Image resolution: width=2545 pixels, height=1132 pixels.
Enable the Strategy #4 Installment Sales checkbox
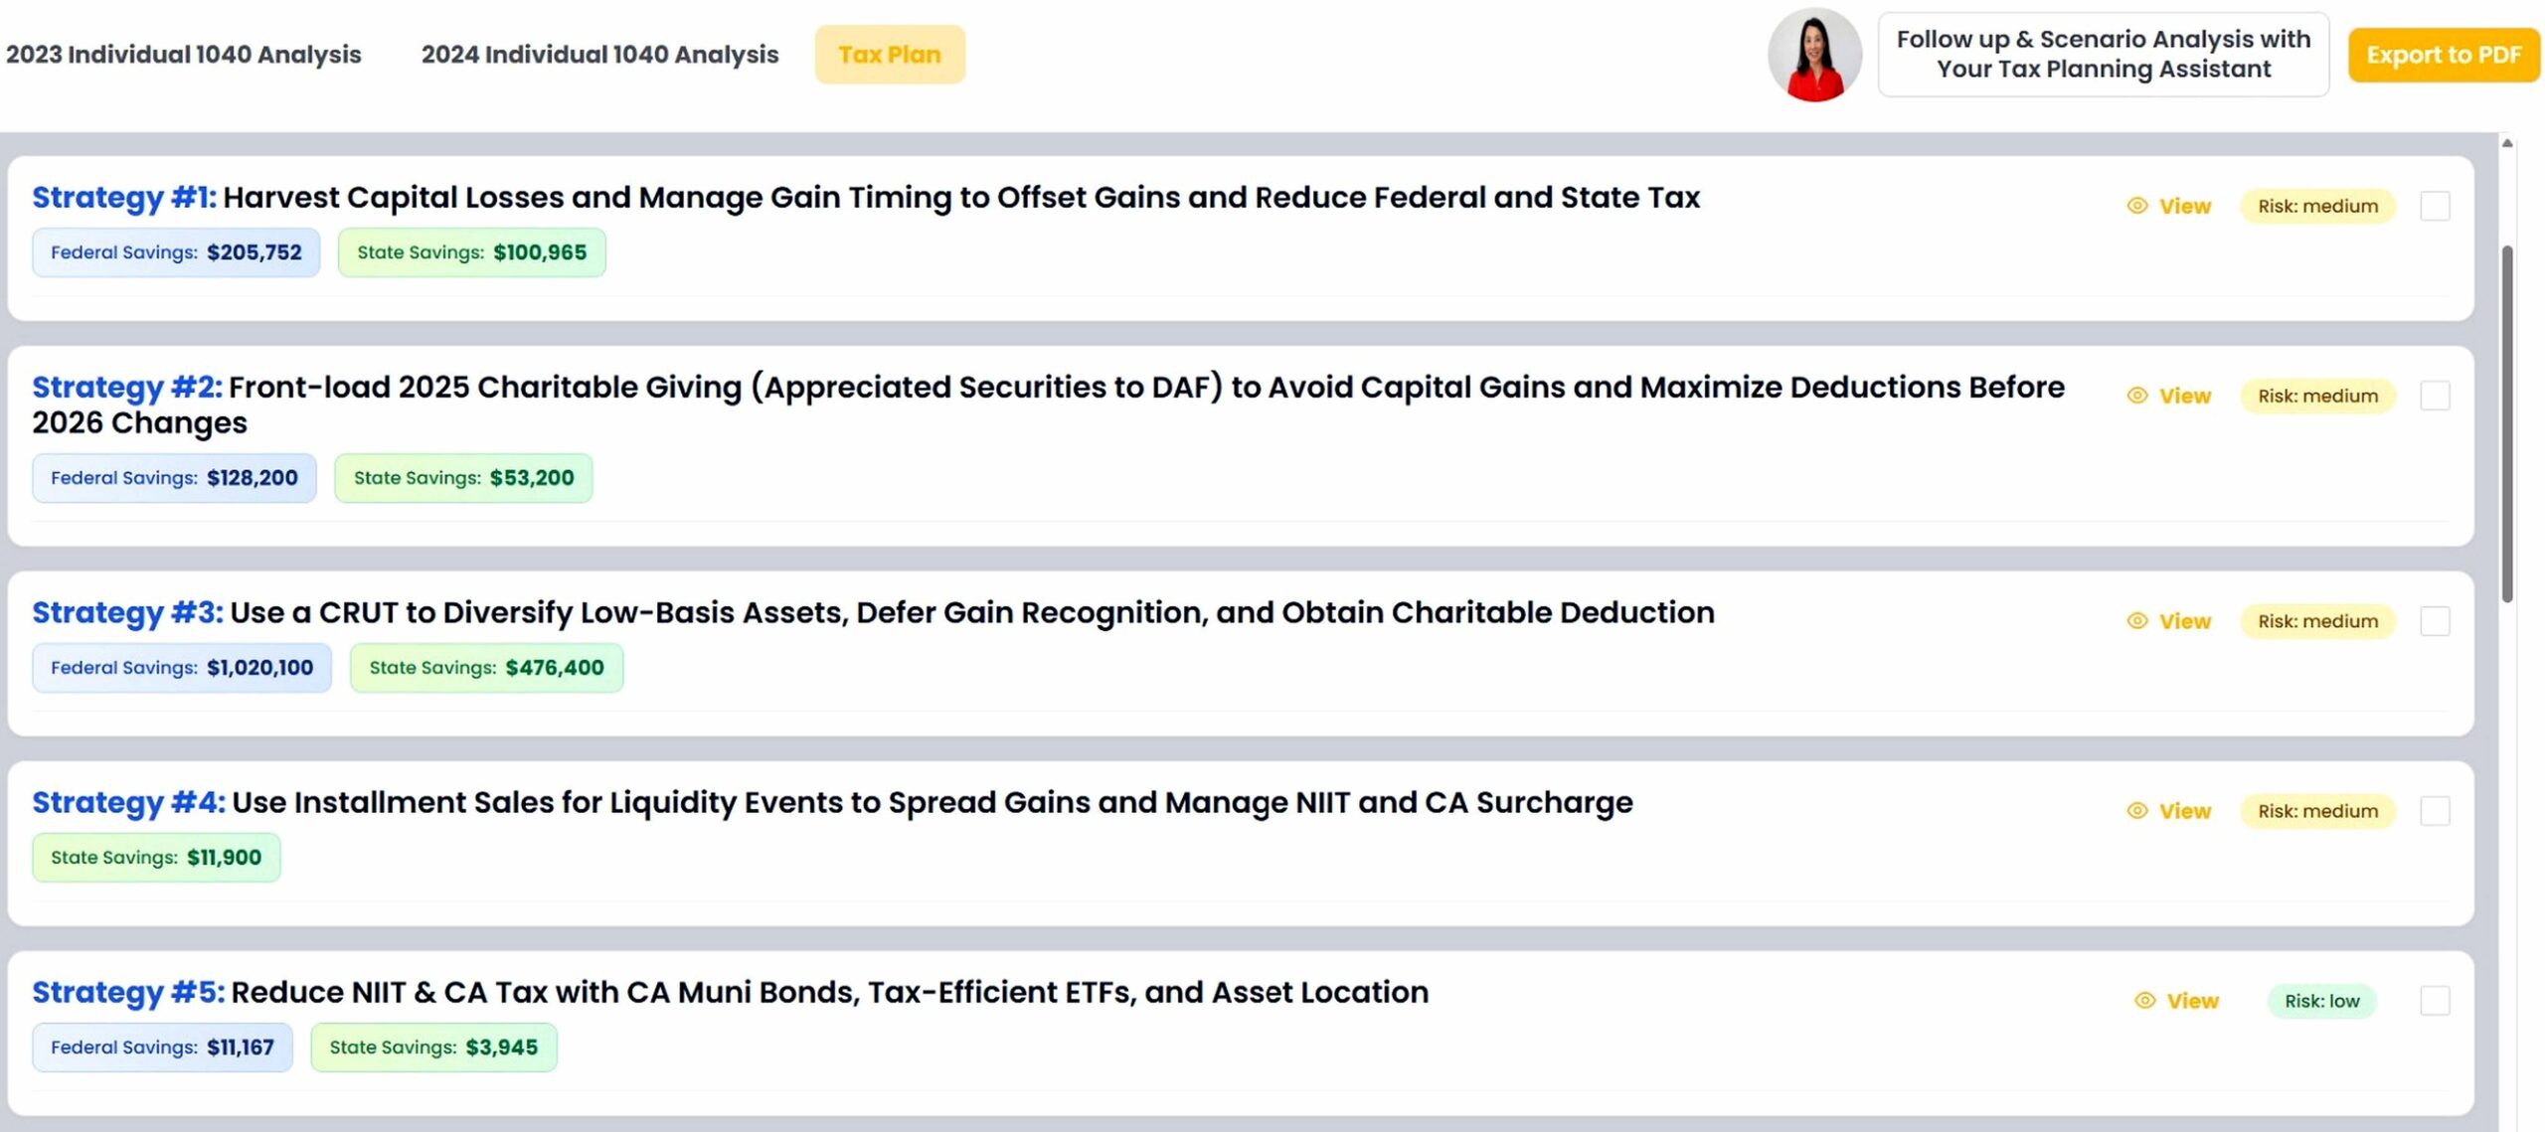click(2435, 811)
